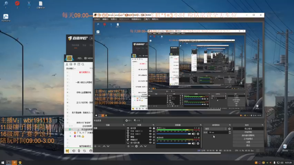Enable Studio Mode button
The image size is (294, 165).
click(248, 139)
